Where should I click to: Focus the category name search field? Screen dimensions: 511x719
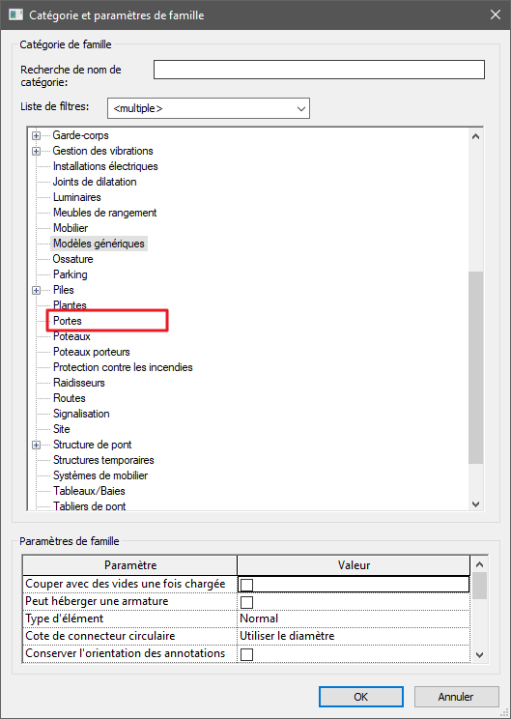(x=319, y=70)
